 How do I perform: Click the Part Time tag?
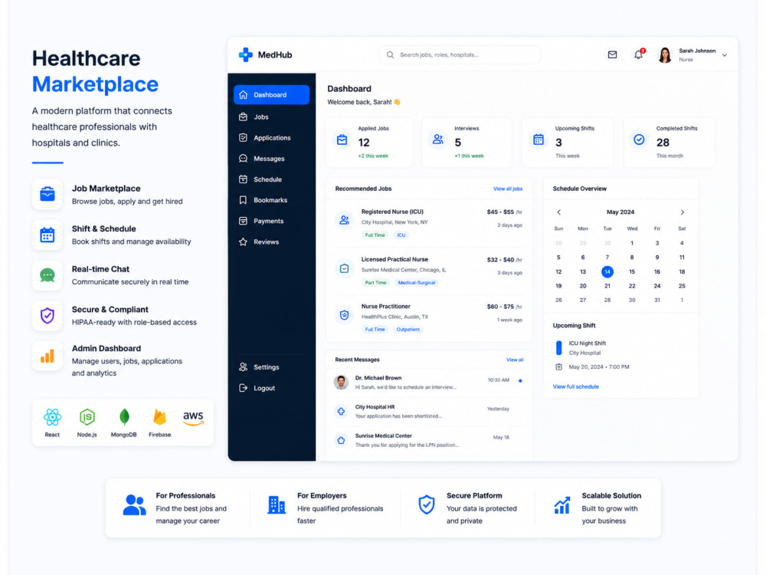click(x=375, y=283)
